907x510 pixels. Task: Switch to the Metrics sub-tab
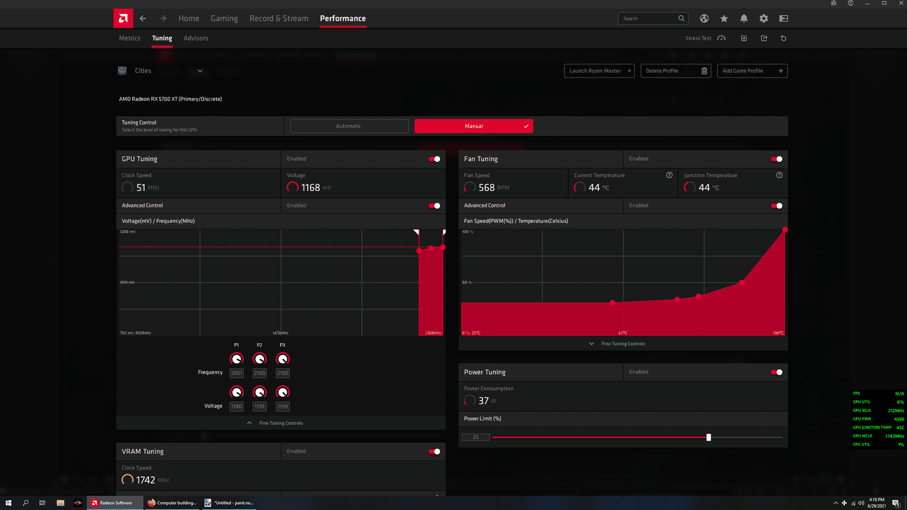[x=130, y=38]
